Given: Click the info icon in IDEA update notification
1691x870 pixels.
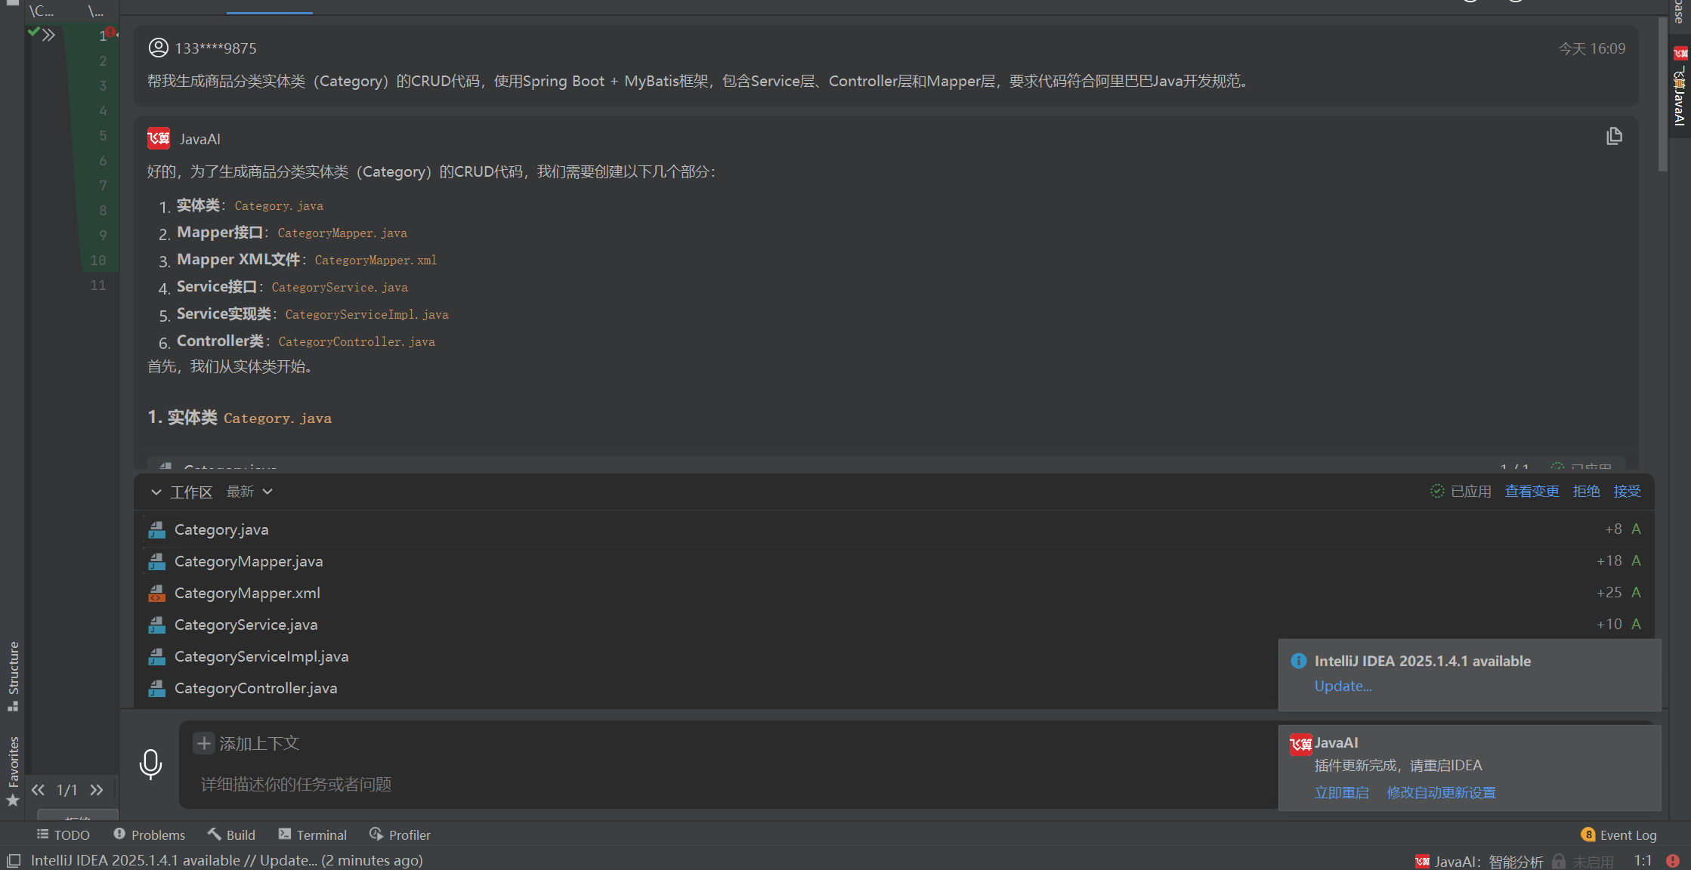Looking at the screenshot, I should tap(1298, 661).
